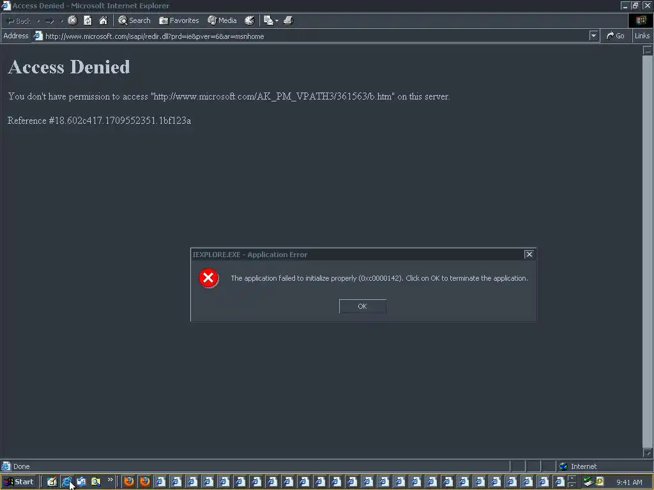Expand the quick launch chevron

click(110, 480)
